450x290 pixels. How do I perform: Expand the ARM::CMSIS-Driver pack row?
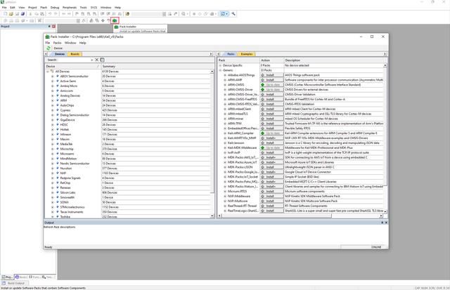[x=225, y=90]
